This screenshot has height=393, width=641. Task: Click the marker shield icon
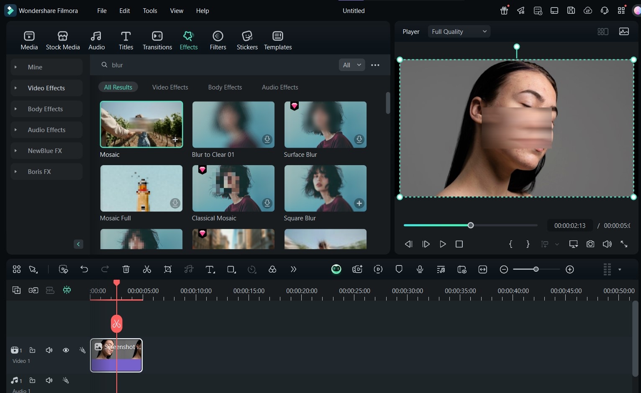coord(399,269)
